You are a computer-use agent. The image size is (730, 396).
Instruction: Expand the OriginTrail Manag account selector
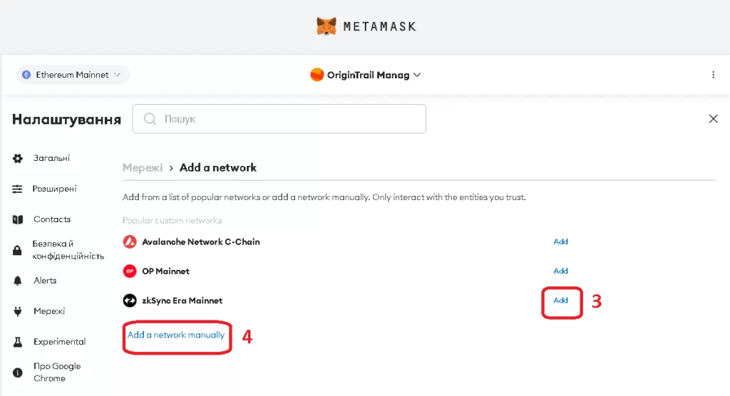[366, 75]
